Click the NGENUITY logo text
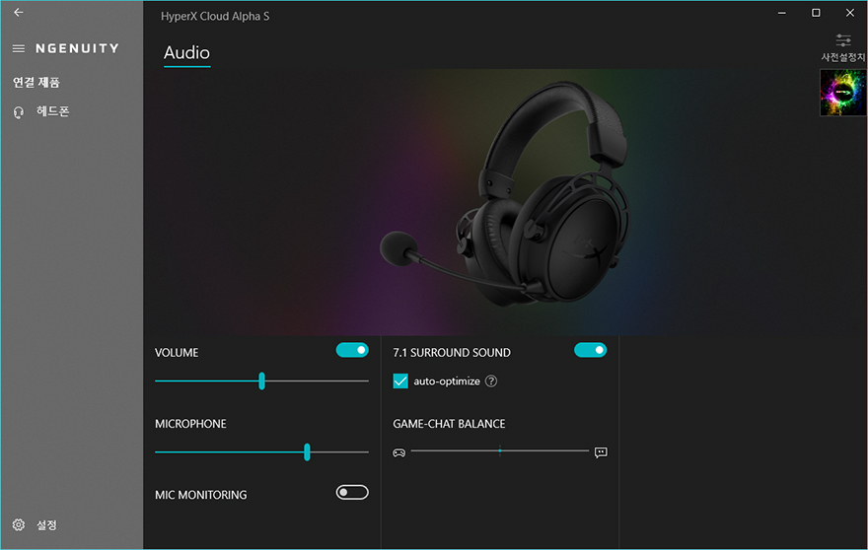This screenshot has height=550, width=868. [x=78, y=48]
